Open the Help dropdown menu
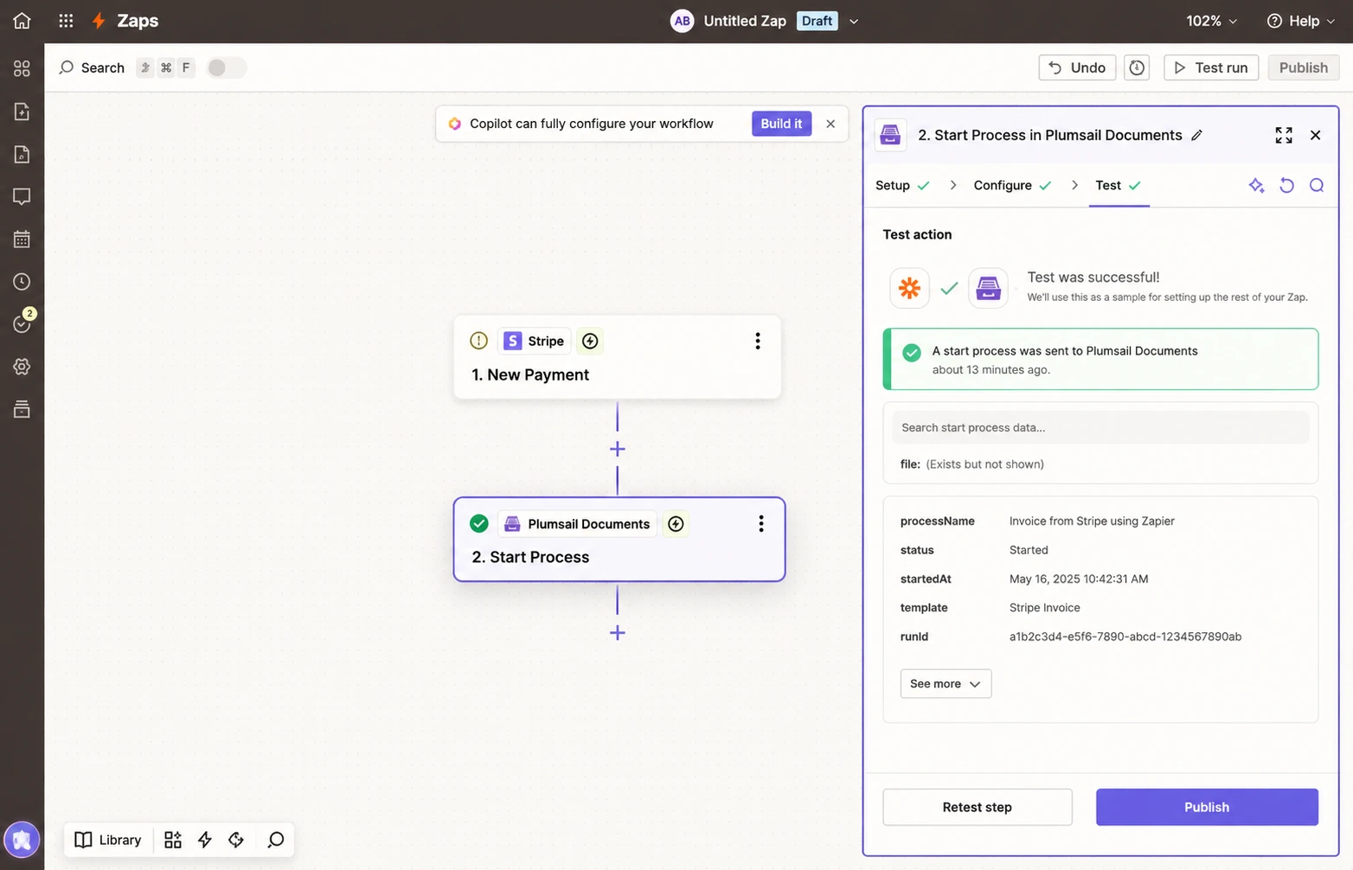Image resolution: width=1353 pixels, height=870 pixels. coord(1301,21)
